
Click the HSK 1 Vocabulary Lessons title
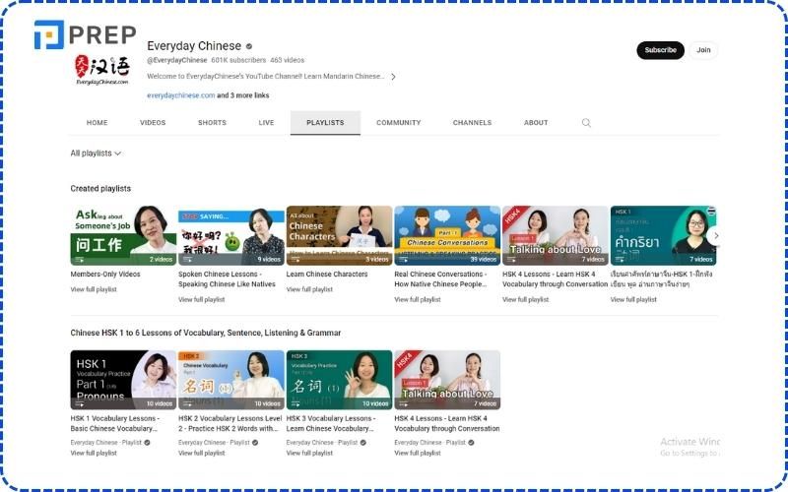point(115,423)
